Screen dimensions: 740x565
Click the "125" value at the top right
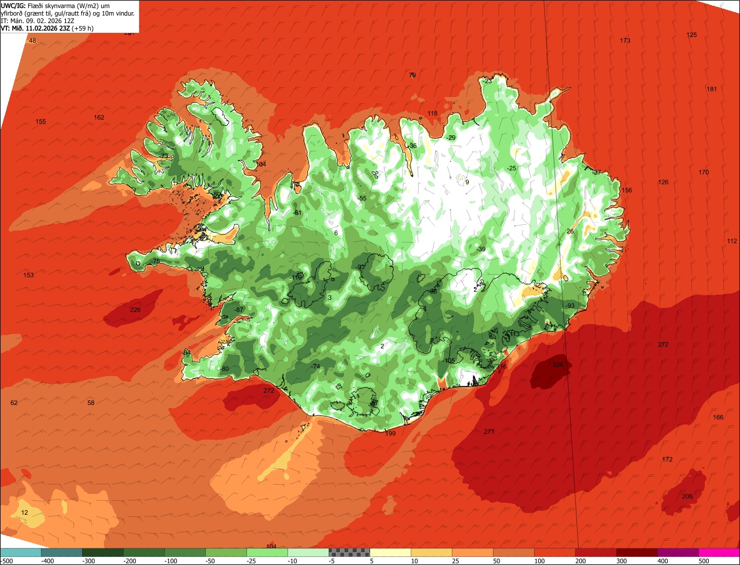pos(691,35)
